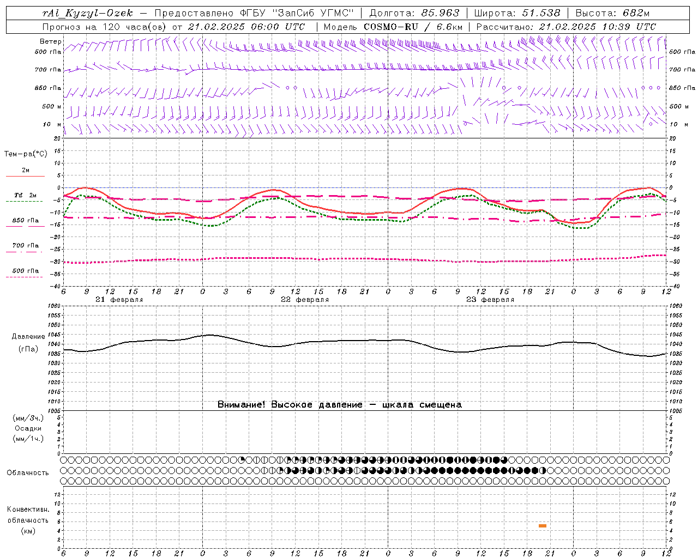This screenshot has width=698, height=558.
Task: Click the 'Высота: 682м' elevation text
Action: click(612, 13)
